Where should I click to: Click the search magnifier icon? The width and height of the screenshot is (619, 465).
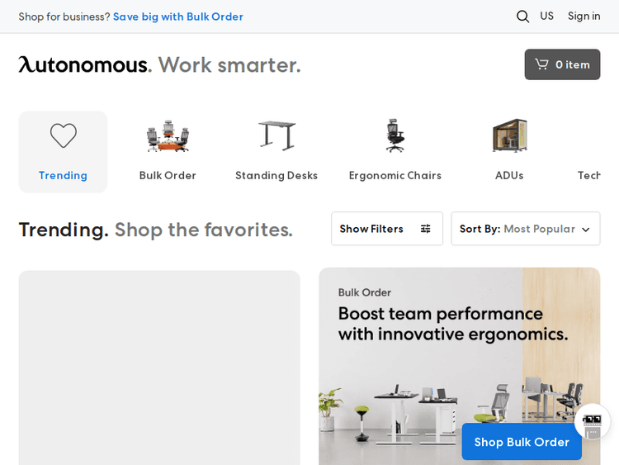click(x=522, y=17)
